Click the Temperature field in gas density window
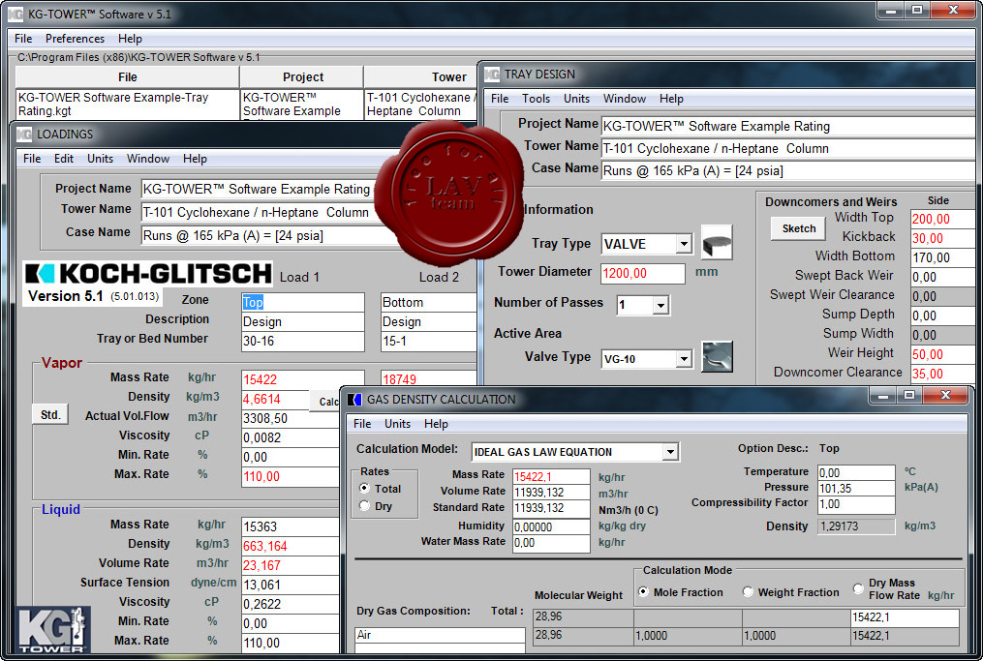 (856, 472)
